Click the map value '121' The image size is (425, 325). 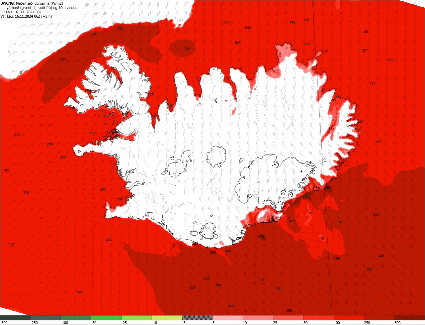12,244
